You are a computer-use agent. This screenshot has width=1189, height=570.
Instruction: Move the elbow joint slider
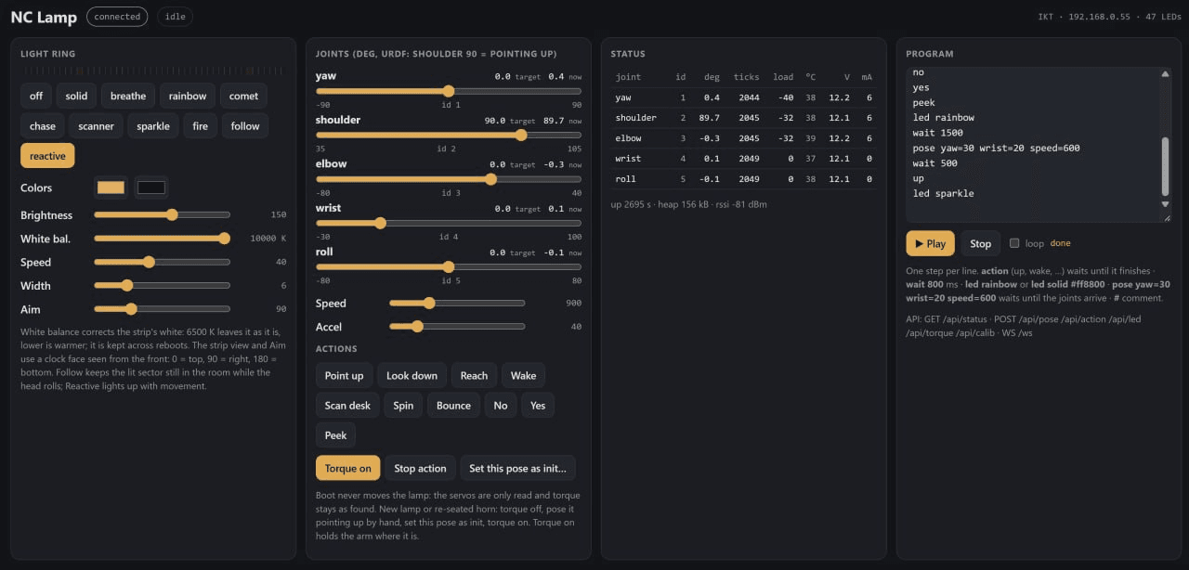pos(449,179)
